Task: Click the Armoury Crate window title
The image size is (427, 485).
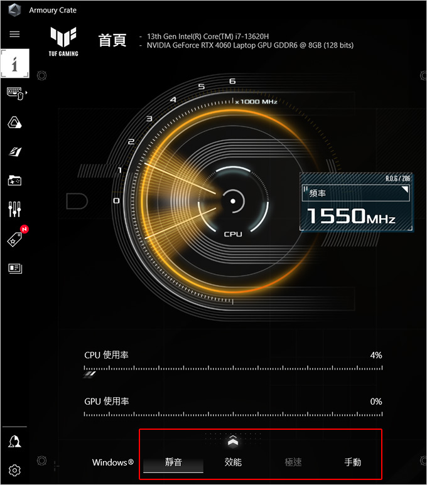Action: click(53, 10)
